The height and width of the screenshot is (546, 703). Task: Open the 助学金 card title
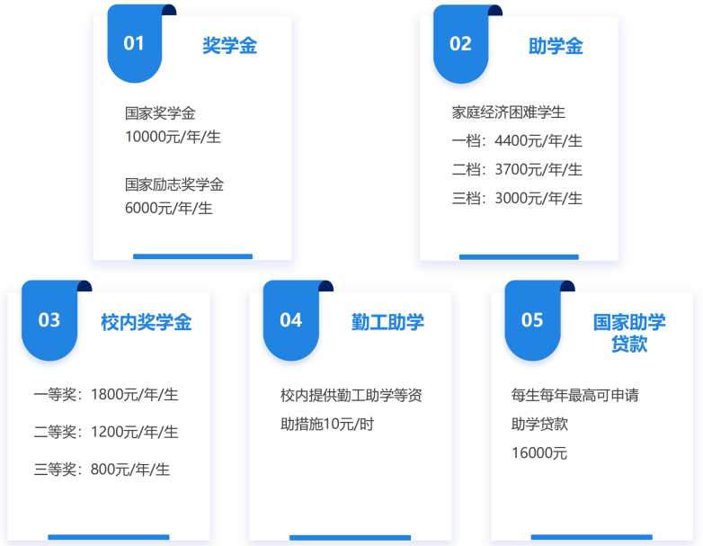[556, 46]
